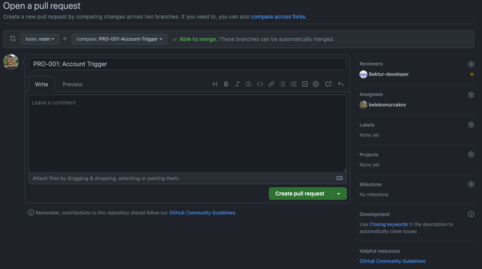Focus the Leave a comment text area

click(188, 134)
